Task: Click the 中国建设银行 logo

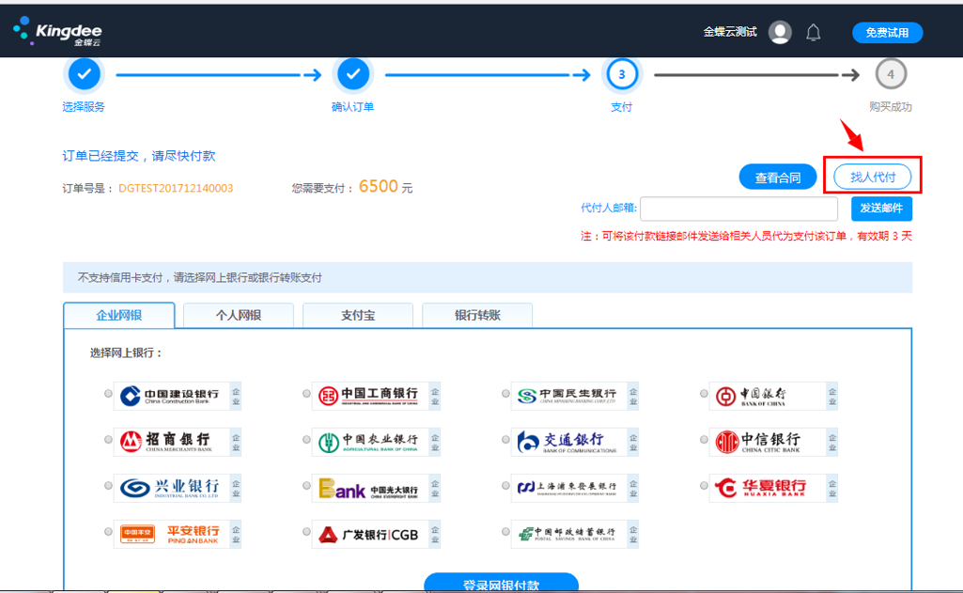Action: tap(178, 396)
